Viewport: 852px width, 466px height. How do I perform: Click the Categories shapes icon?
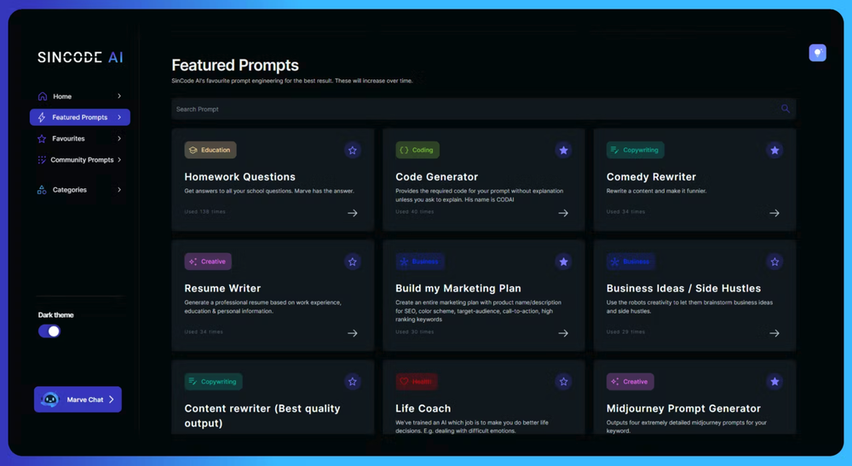click(41, 190)
